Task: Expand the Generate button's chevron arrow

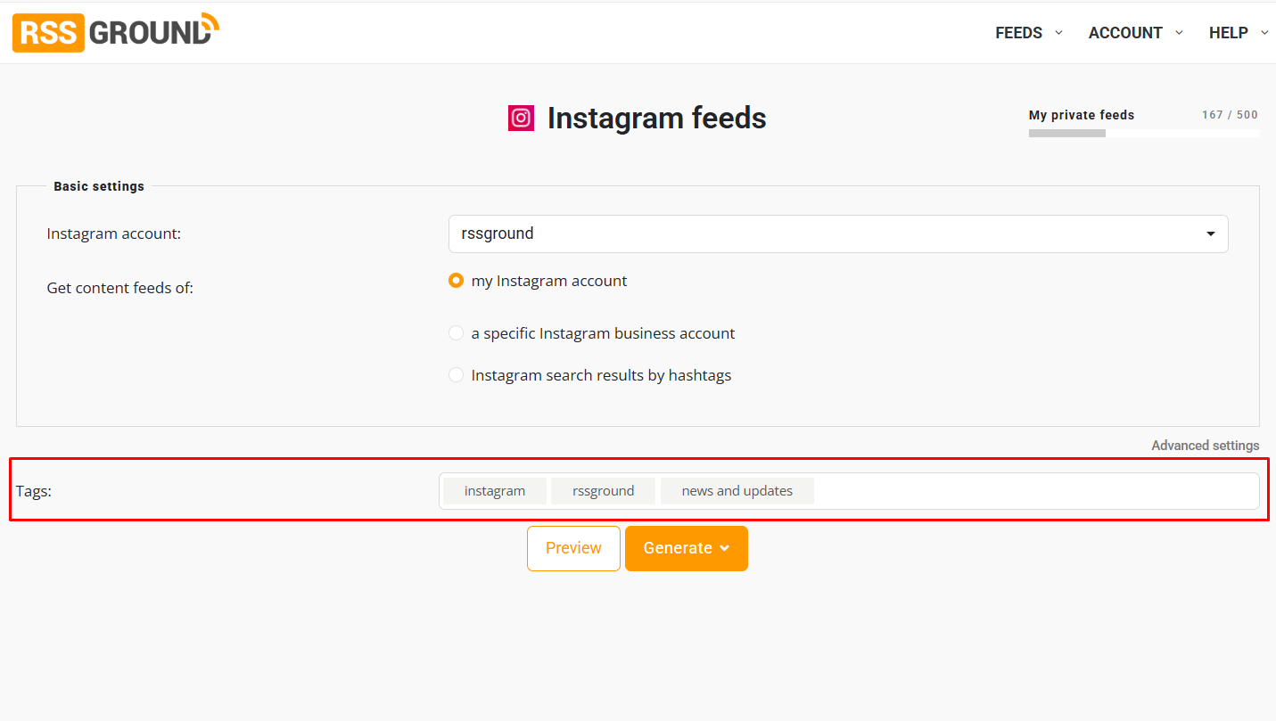Action: coord(725,548)
